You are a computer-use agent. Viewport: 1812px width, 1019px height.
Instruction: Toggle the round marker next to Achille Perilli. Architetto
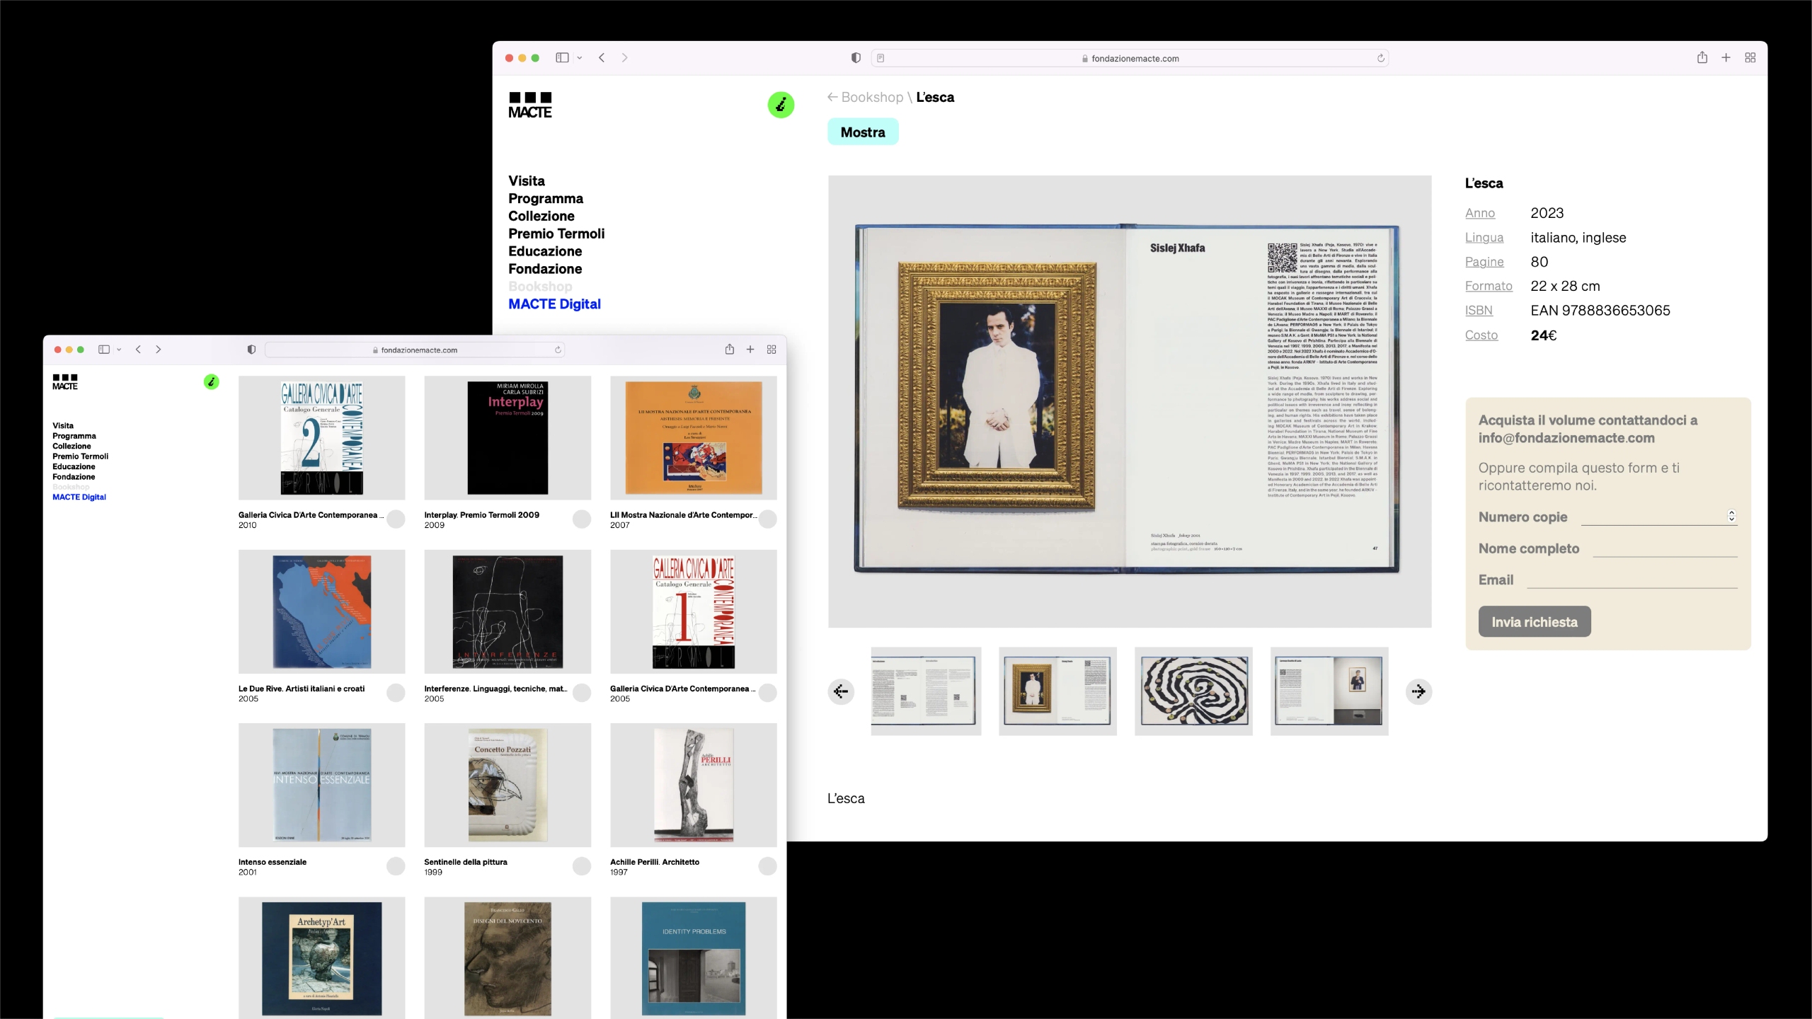coord(767,866)
